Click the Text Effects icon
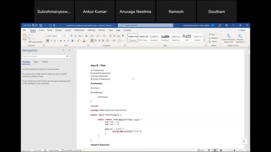This screenshot has width=271, height=152. point(72,41)
